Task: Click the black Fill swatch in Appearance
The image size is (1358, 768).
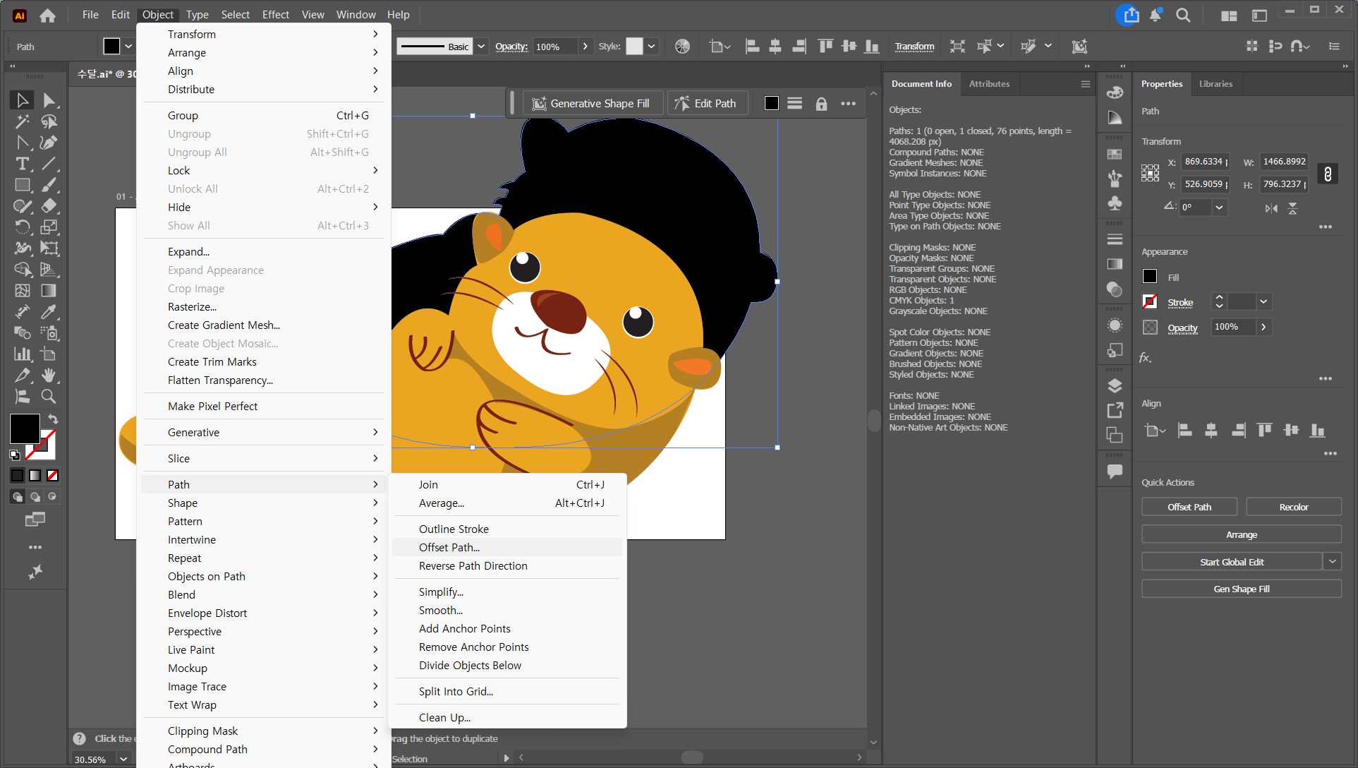Action: [x=1150, y=277]
